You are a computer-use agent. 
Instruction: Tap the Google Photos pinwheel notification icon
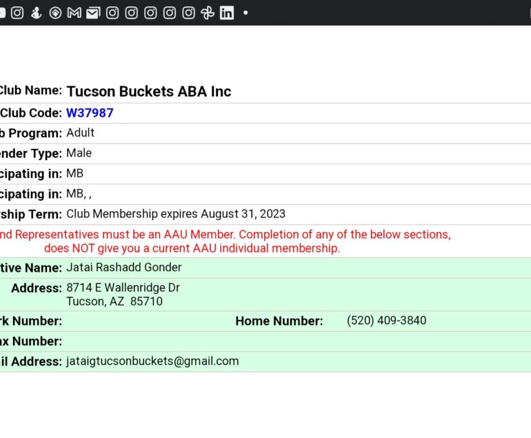[208, 13]
